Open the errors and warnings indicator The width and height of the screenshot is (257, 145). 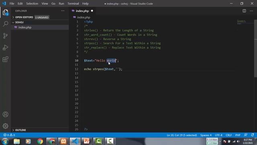9,135
